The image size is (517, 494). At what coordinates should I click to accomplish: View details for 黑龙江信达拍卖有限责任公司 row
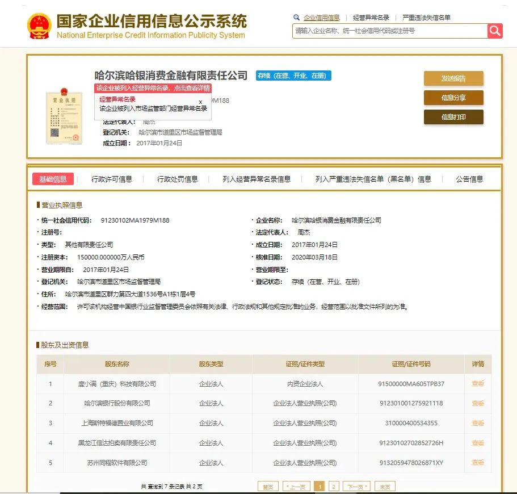click(x=478, y=443)
